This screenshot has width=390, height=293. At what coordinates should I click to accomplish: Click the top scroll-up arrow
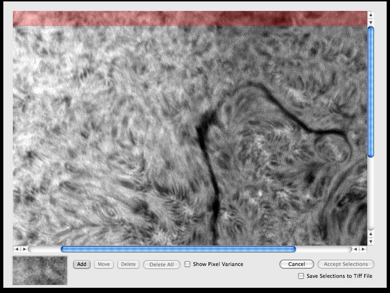[x=370, y=15]
